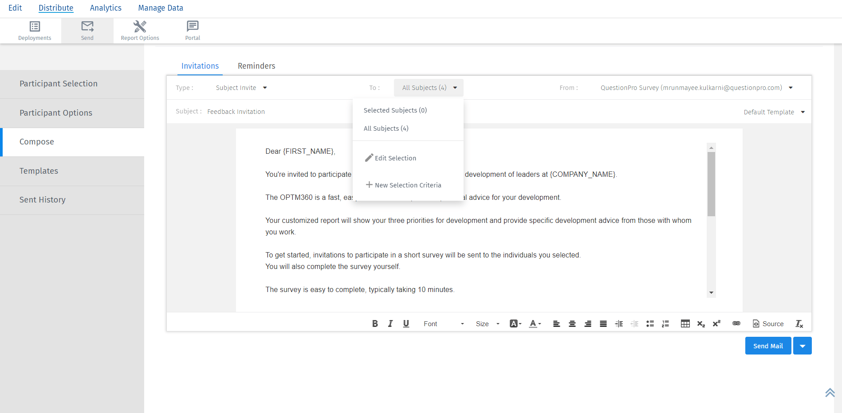Switch to the Reminders tab
Viewport: 842px width, 413px height.
[256, 66]
